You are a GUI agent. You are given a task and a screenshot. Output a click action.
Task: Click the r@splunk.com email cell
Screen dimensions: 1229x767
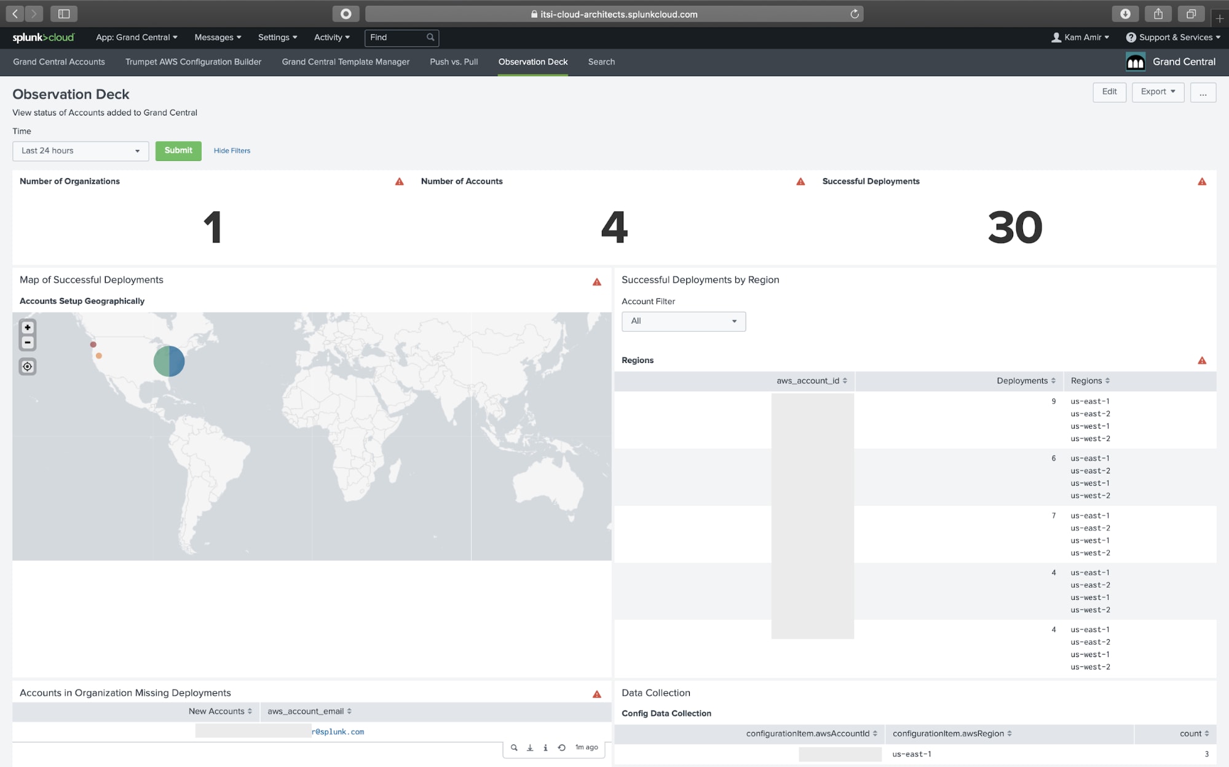tap(338, 732)
